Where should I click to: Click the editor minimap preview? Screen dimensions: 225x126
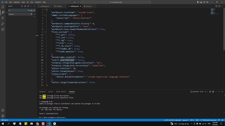[x=215, y=12]
